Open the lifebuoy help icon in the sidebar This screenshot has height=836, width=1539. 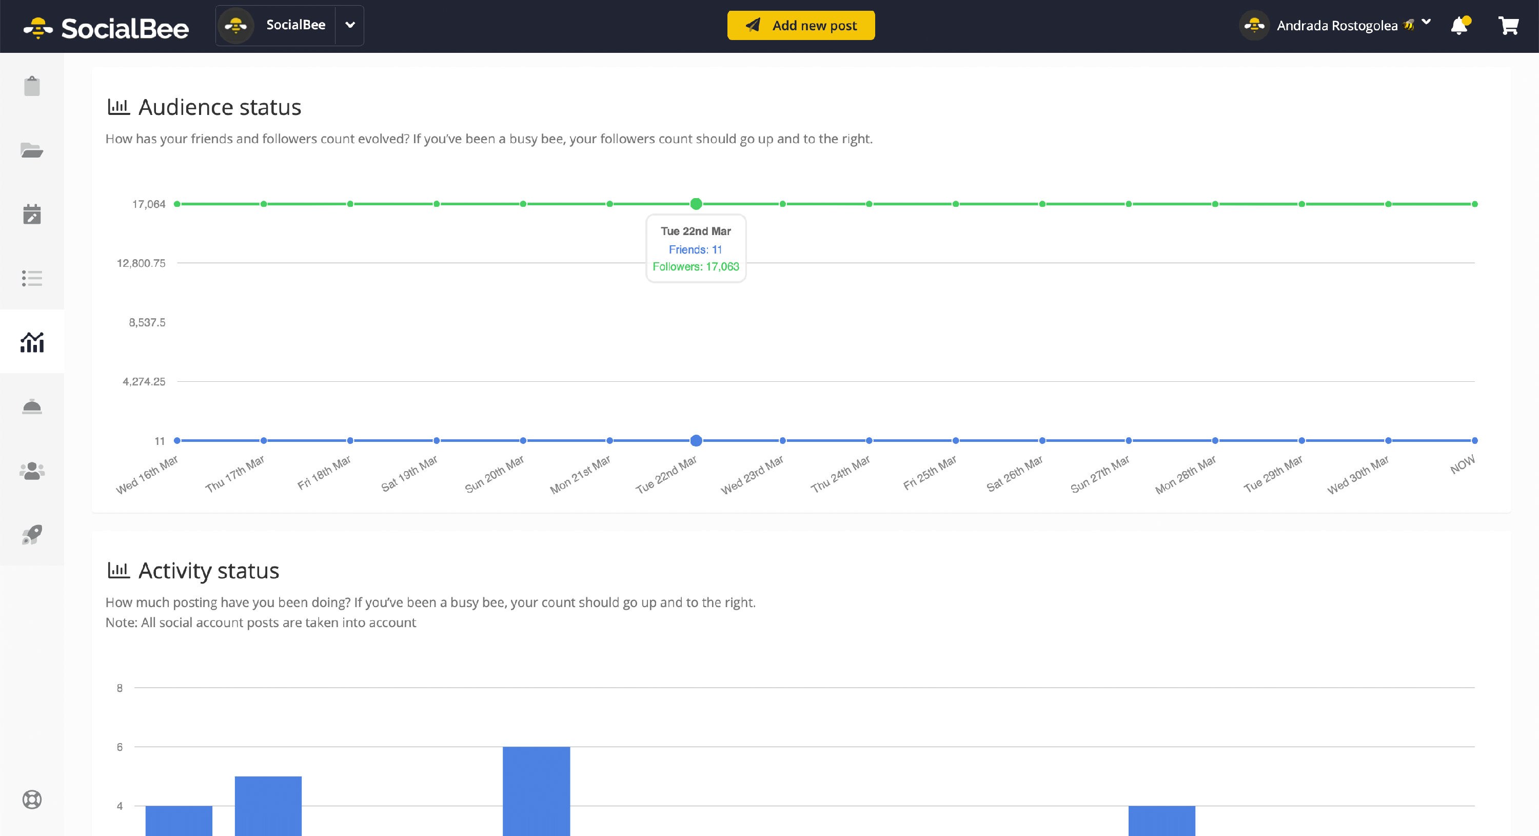pos(32,799)
